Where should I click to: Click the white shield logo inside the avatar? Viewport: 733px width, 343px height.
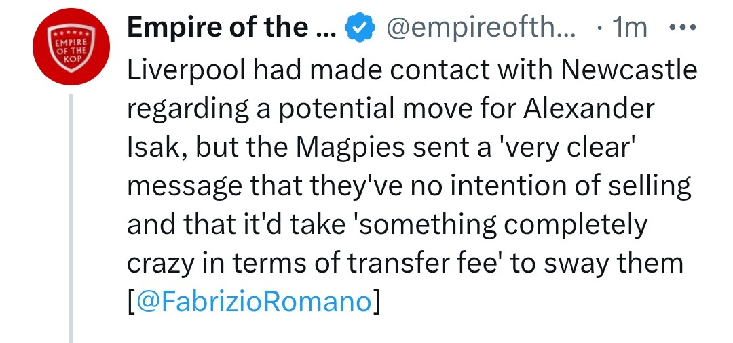point(71,47)
